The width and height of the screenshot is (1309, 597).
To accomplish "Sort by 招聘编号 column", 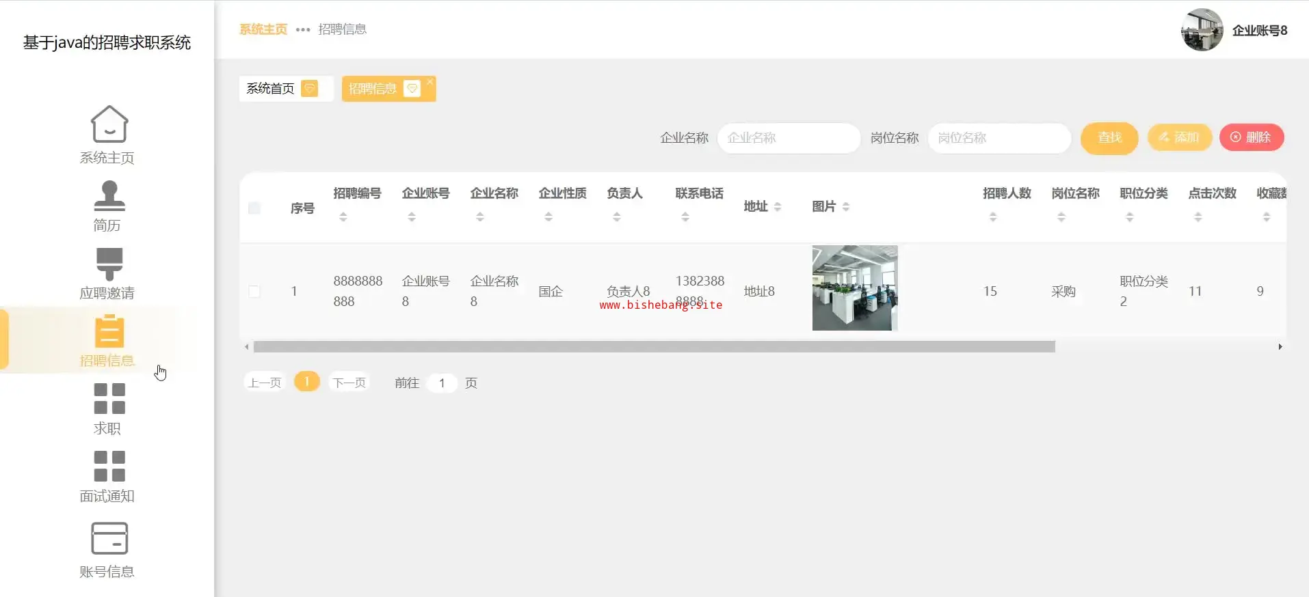I will click(x=343, y=217).
